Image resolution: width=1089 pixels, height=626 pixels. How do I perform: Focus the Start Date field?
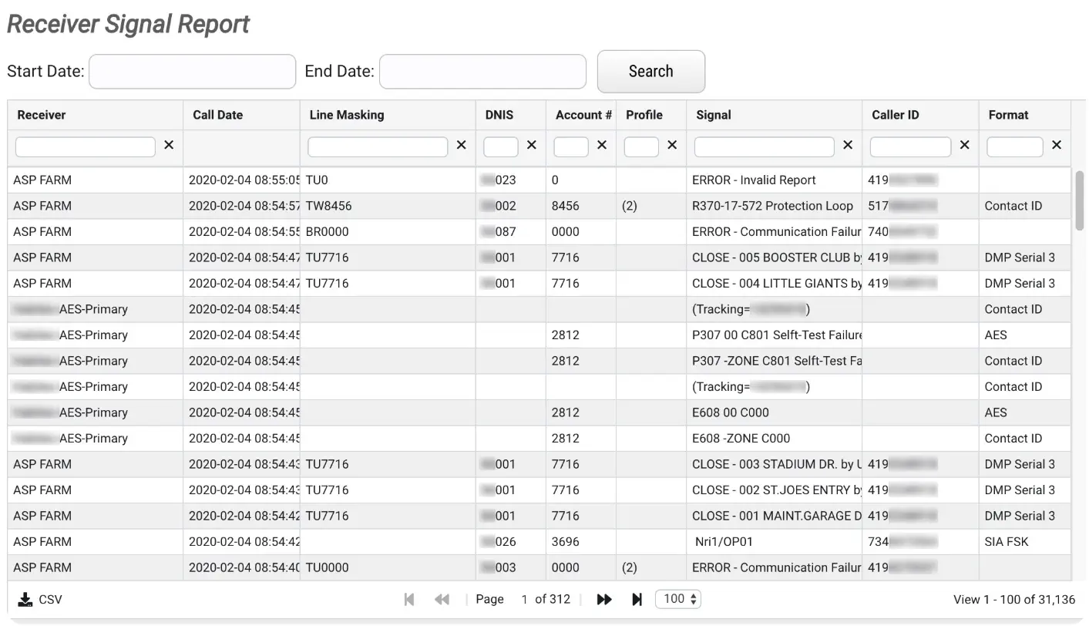click(193, 72)
